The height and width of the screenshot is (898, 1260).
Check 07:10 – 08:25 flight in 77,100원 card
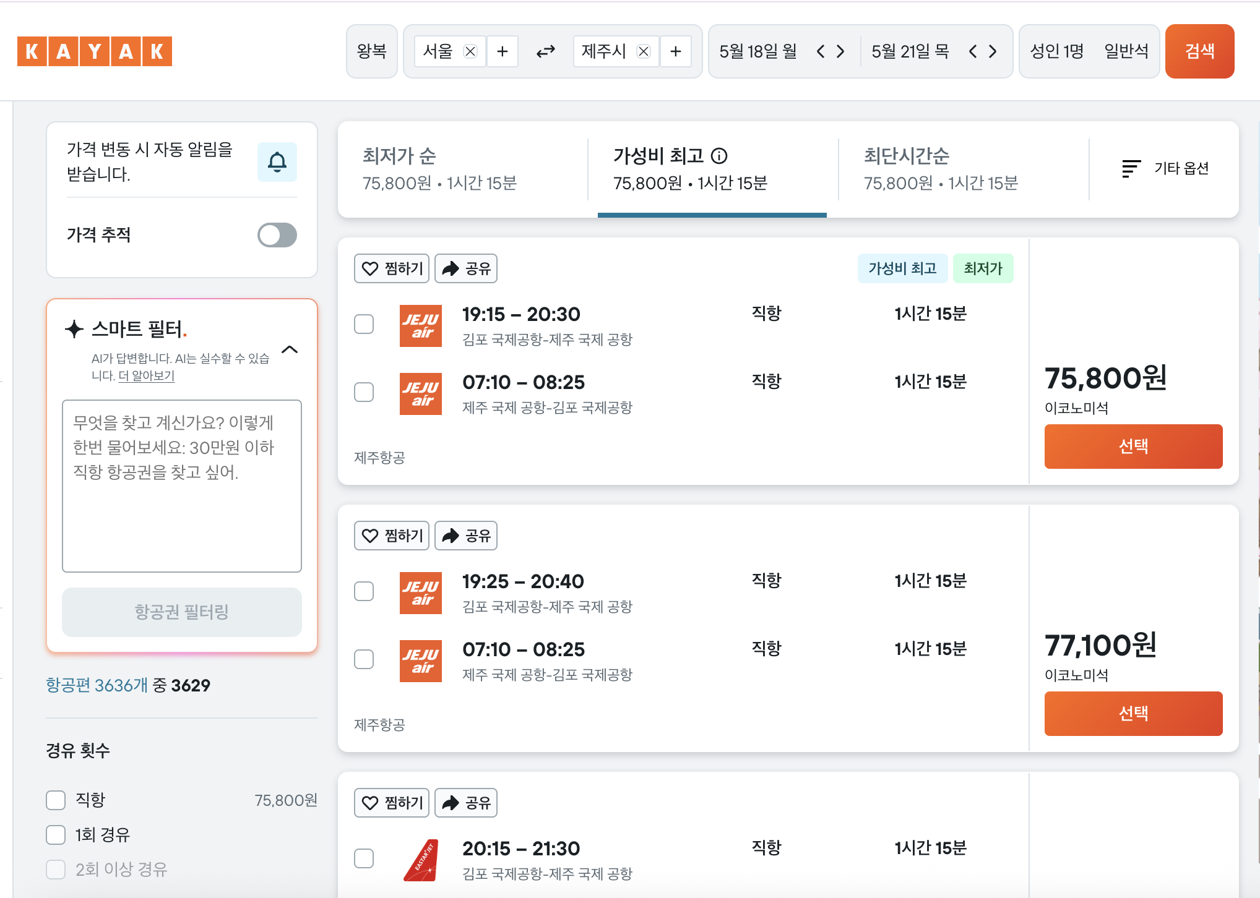(364, 659)
